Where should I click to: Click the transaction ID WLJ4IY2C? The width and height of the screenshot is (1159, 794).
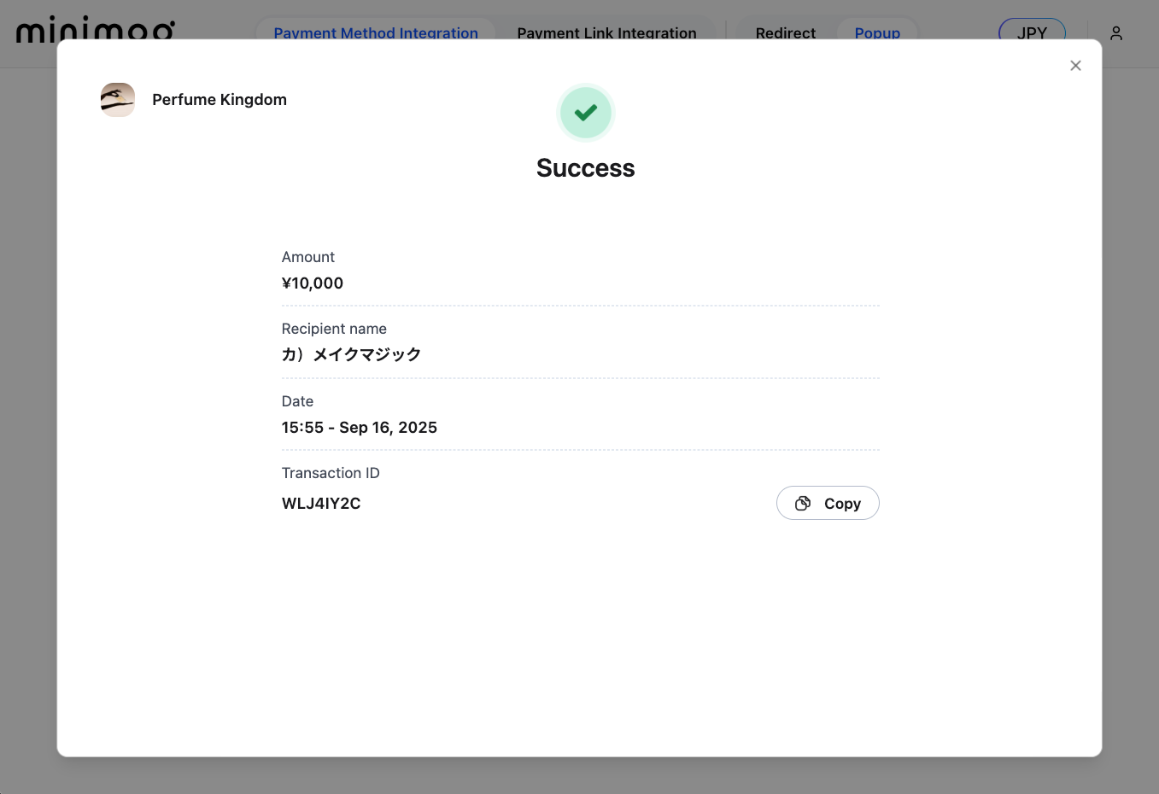(321, 504)
